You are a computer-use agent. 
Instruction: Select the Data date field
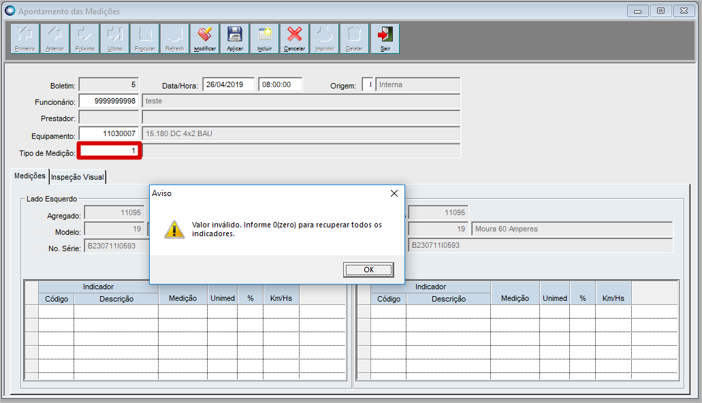228,85
